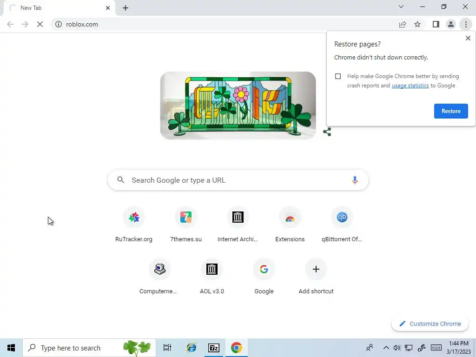Bookmark this tab with the star icon
Image resolution: width=476 pixels, height=357 pixels.
417,24
